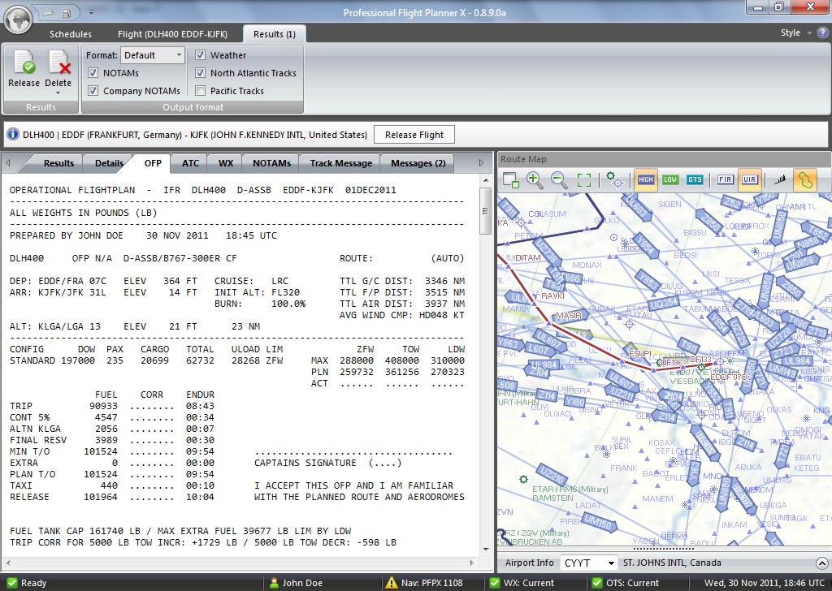The width and height of the screenshot is (832, 591).
Task: Click the status bar date and time text
Action: click(x=765, y=583)
